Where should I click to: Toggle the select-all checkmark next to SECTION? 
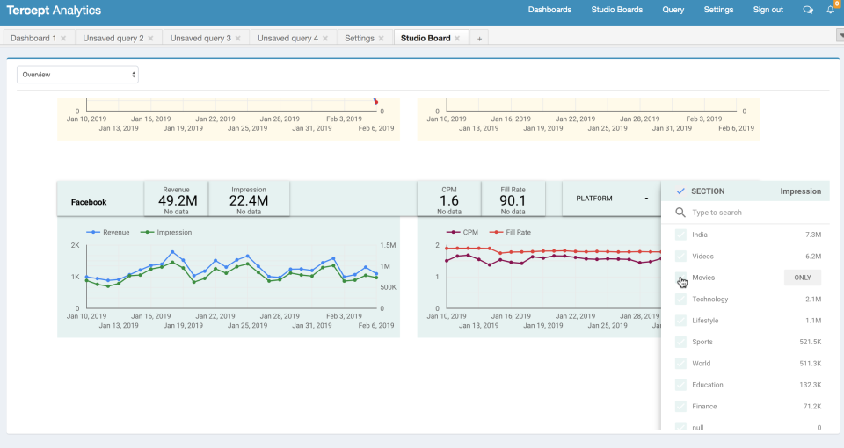click(x=680, y=191)
